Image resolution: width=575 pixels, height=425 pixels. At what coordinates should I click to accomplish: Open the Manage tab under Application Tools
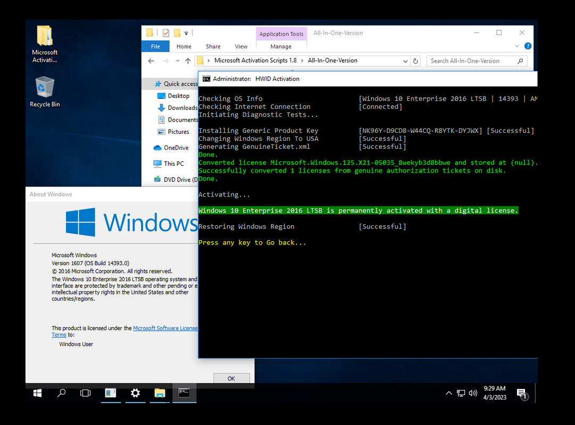281,47
